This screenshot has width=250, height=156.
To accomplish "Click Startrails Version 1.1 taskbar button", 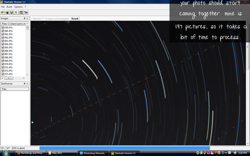I will pyautogui.click(x=125, y=153).
